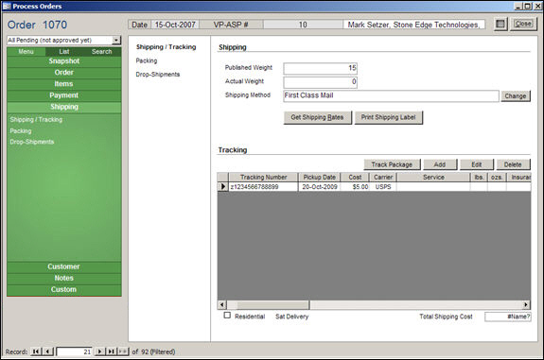Click the new record navigation button
Image resolution: width=544 pixels, height=360 pixels.
pos(123,351)
